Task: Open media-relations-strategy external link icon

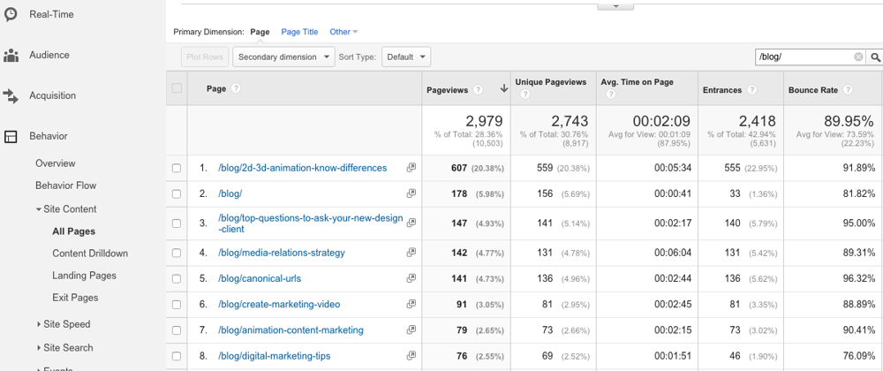Action: [x=411, y=253]
